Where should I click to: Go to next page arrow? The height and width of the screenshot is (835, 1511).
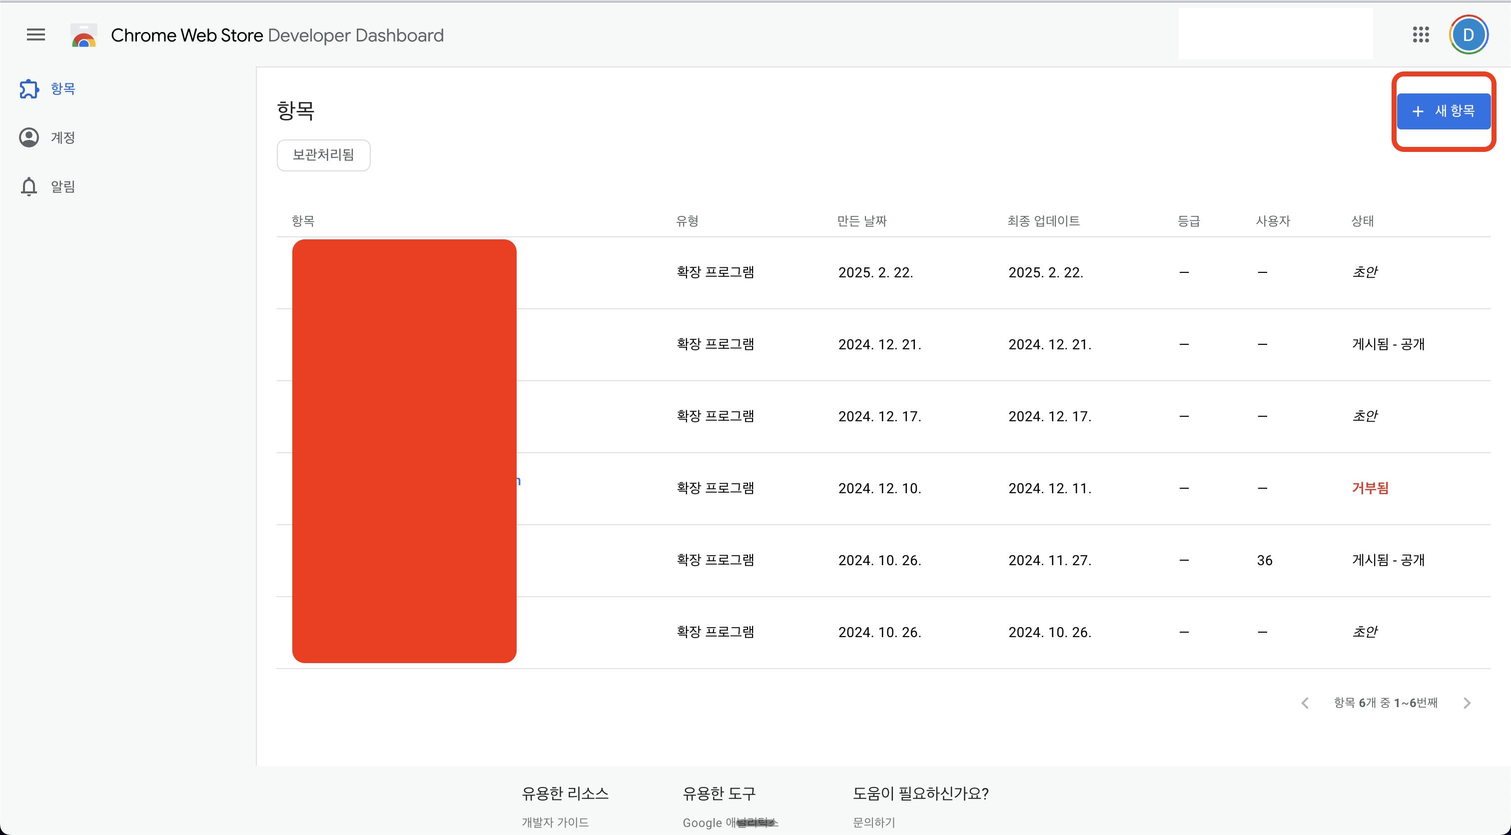[1467, 703]
